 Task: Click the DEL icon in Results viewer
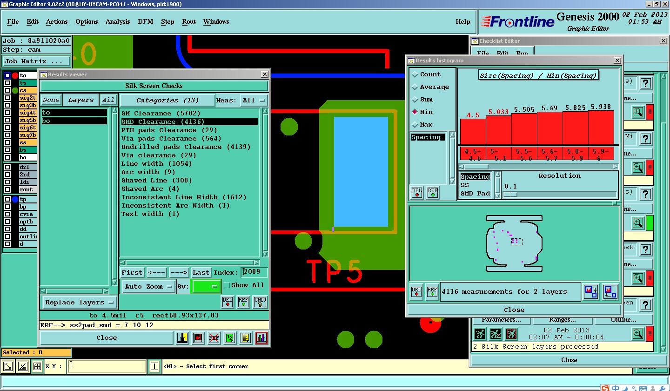(x=227, y=302)
